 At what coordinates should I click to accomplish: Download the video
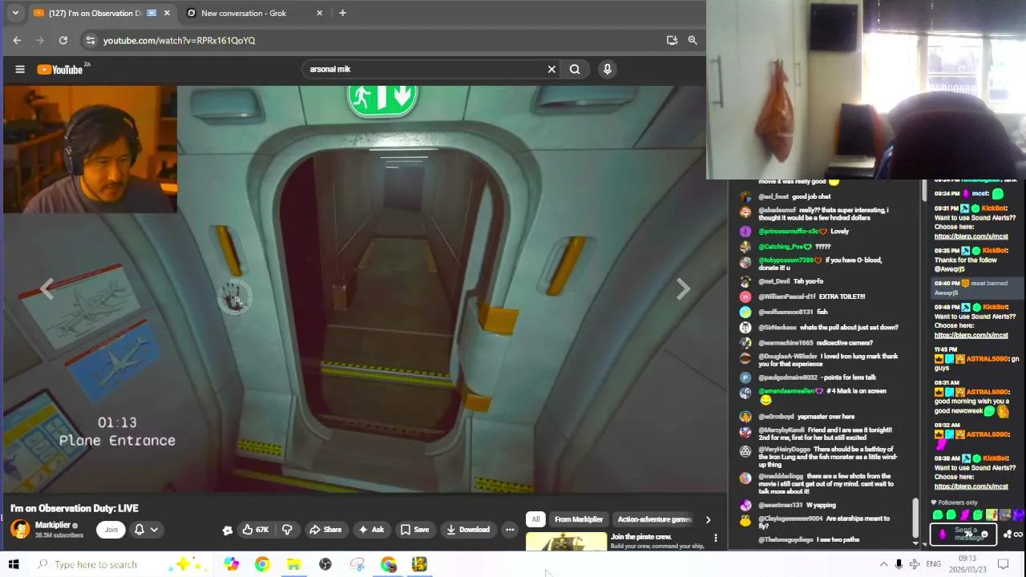(468, 530)
